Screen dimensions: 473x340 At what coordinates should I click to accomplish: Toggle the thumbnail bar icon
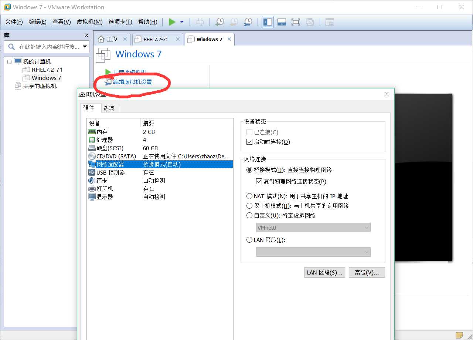(x=282, y=22)
